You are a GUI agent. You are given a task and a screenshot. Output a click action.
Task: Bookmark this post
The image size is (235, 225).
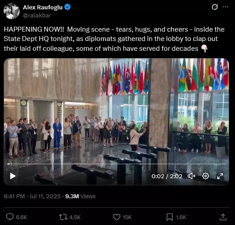tap(170, 217)
